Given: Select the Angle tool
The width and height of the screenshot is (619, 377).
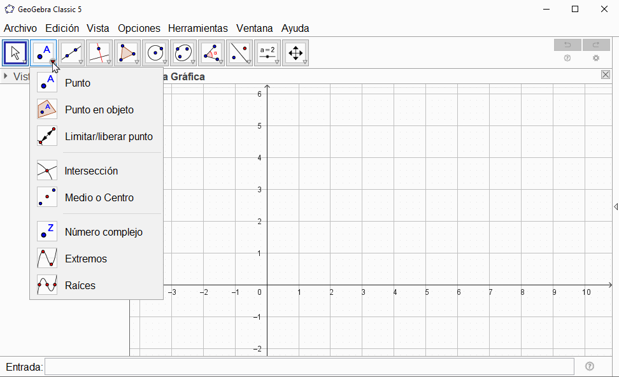Looking at the screenshot, I should [211, 53].
